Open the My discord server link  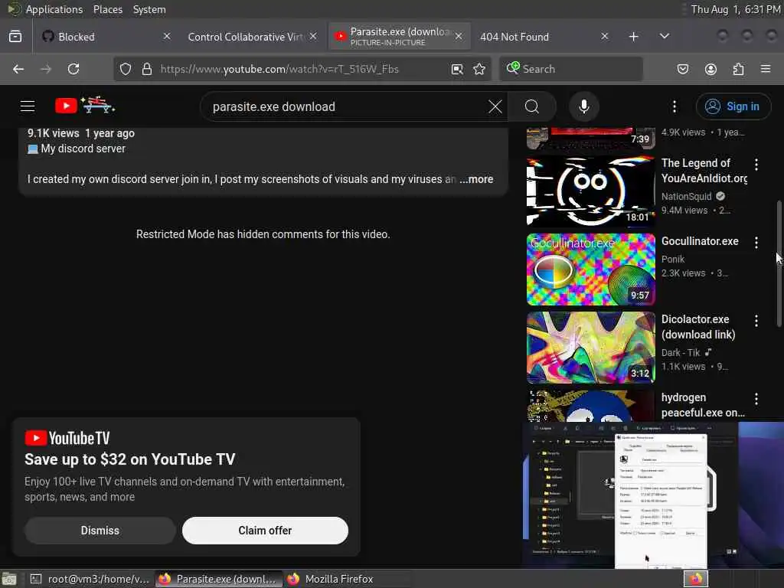pos(83,149)
